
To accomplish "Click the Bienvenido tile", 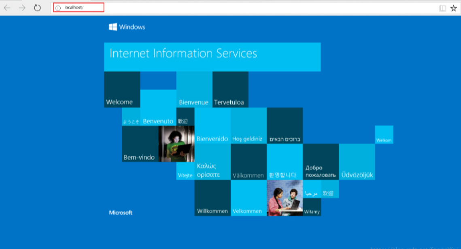I will click(212, 126).
